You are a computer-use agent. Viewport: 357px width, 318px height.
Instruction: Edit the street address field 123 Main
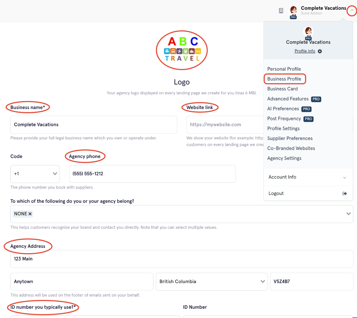pos(182,259)
